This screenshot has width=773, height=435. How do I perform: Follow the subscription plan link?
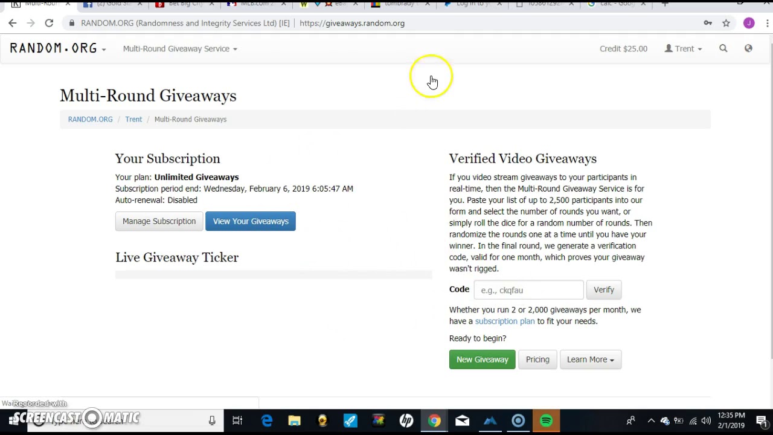pos(505,321)
